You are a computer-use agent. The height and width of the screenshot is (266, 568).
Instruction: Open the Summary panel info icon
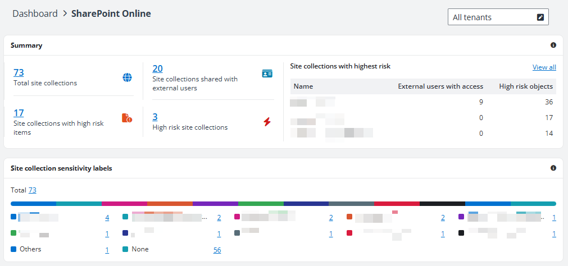pyautogui.click(x=553, y=45)
